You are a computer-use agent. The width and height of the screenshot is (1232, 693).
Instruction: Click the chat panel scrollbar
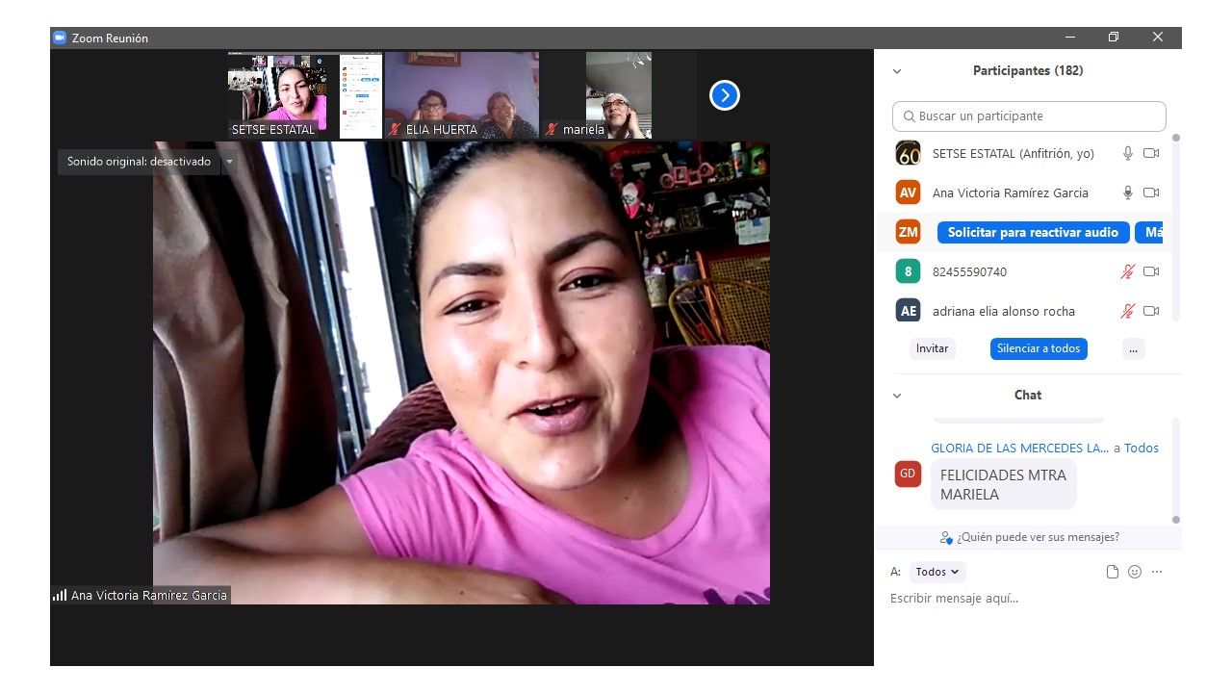(x=1175, y=470)
